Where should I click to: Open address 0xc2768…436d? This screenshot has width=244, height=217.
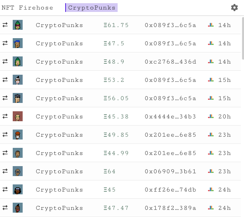pyautogui.click(x=170, y=62)
